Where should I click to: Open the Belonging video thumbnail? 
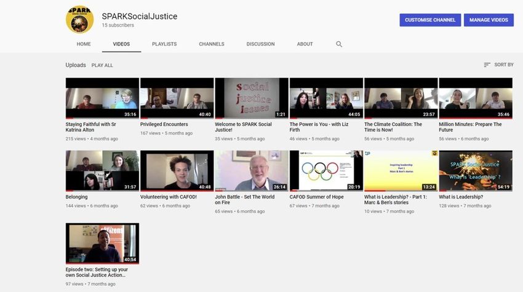point(102,171)
